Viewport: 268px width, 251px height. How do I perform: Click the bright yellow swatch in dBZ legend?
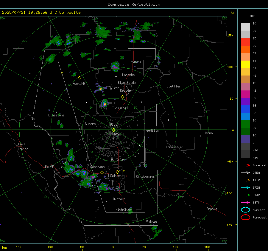coord(245,64)
